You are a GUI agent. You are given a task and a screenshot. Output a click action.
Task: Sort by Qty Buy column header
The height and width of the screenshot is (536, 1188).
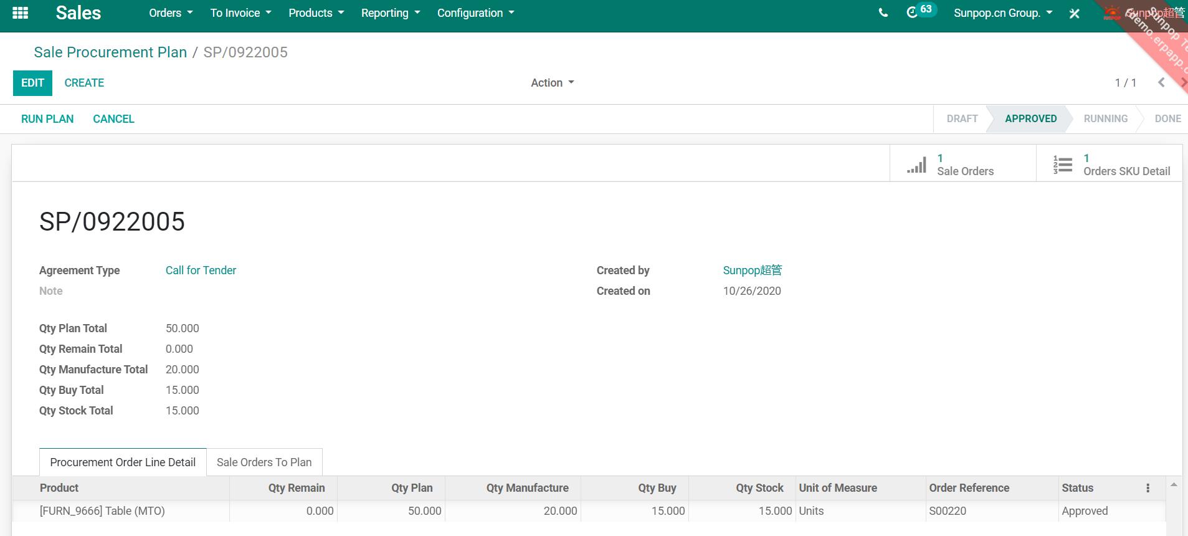tap(635, 488)
